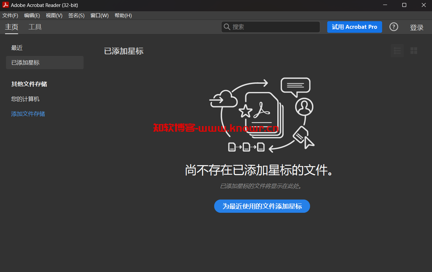Click the 添加文件存储 link
This screenshot has height=272, width=432.
(28, 114)
